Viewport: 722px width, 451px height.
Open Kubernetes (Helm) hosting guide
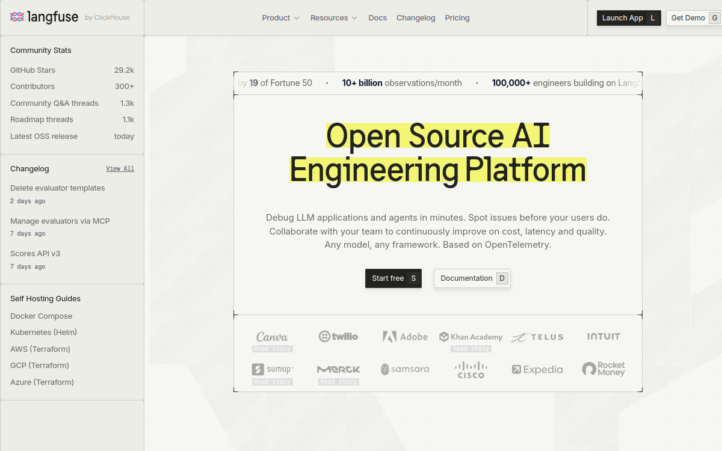click(x=44, y=333)
